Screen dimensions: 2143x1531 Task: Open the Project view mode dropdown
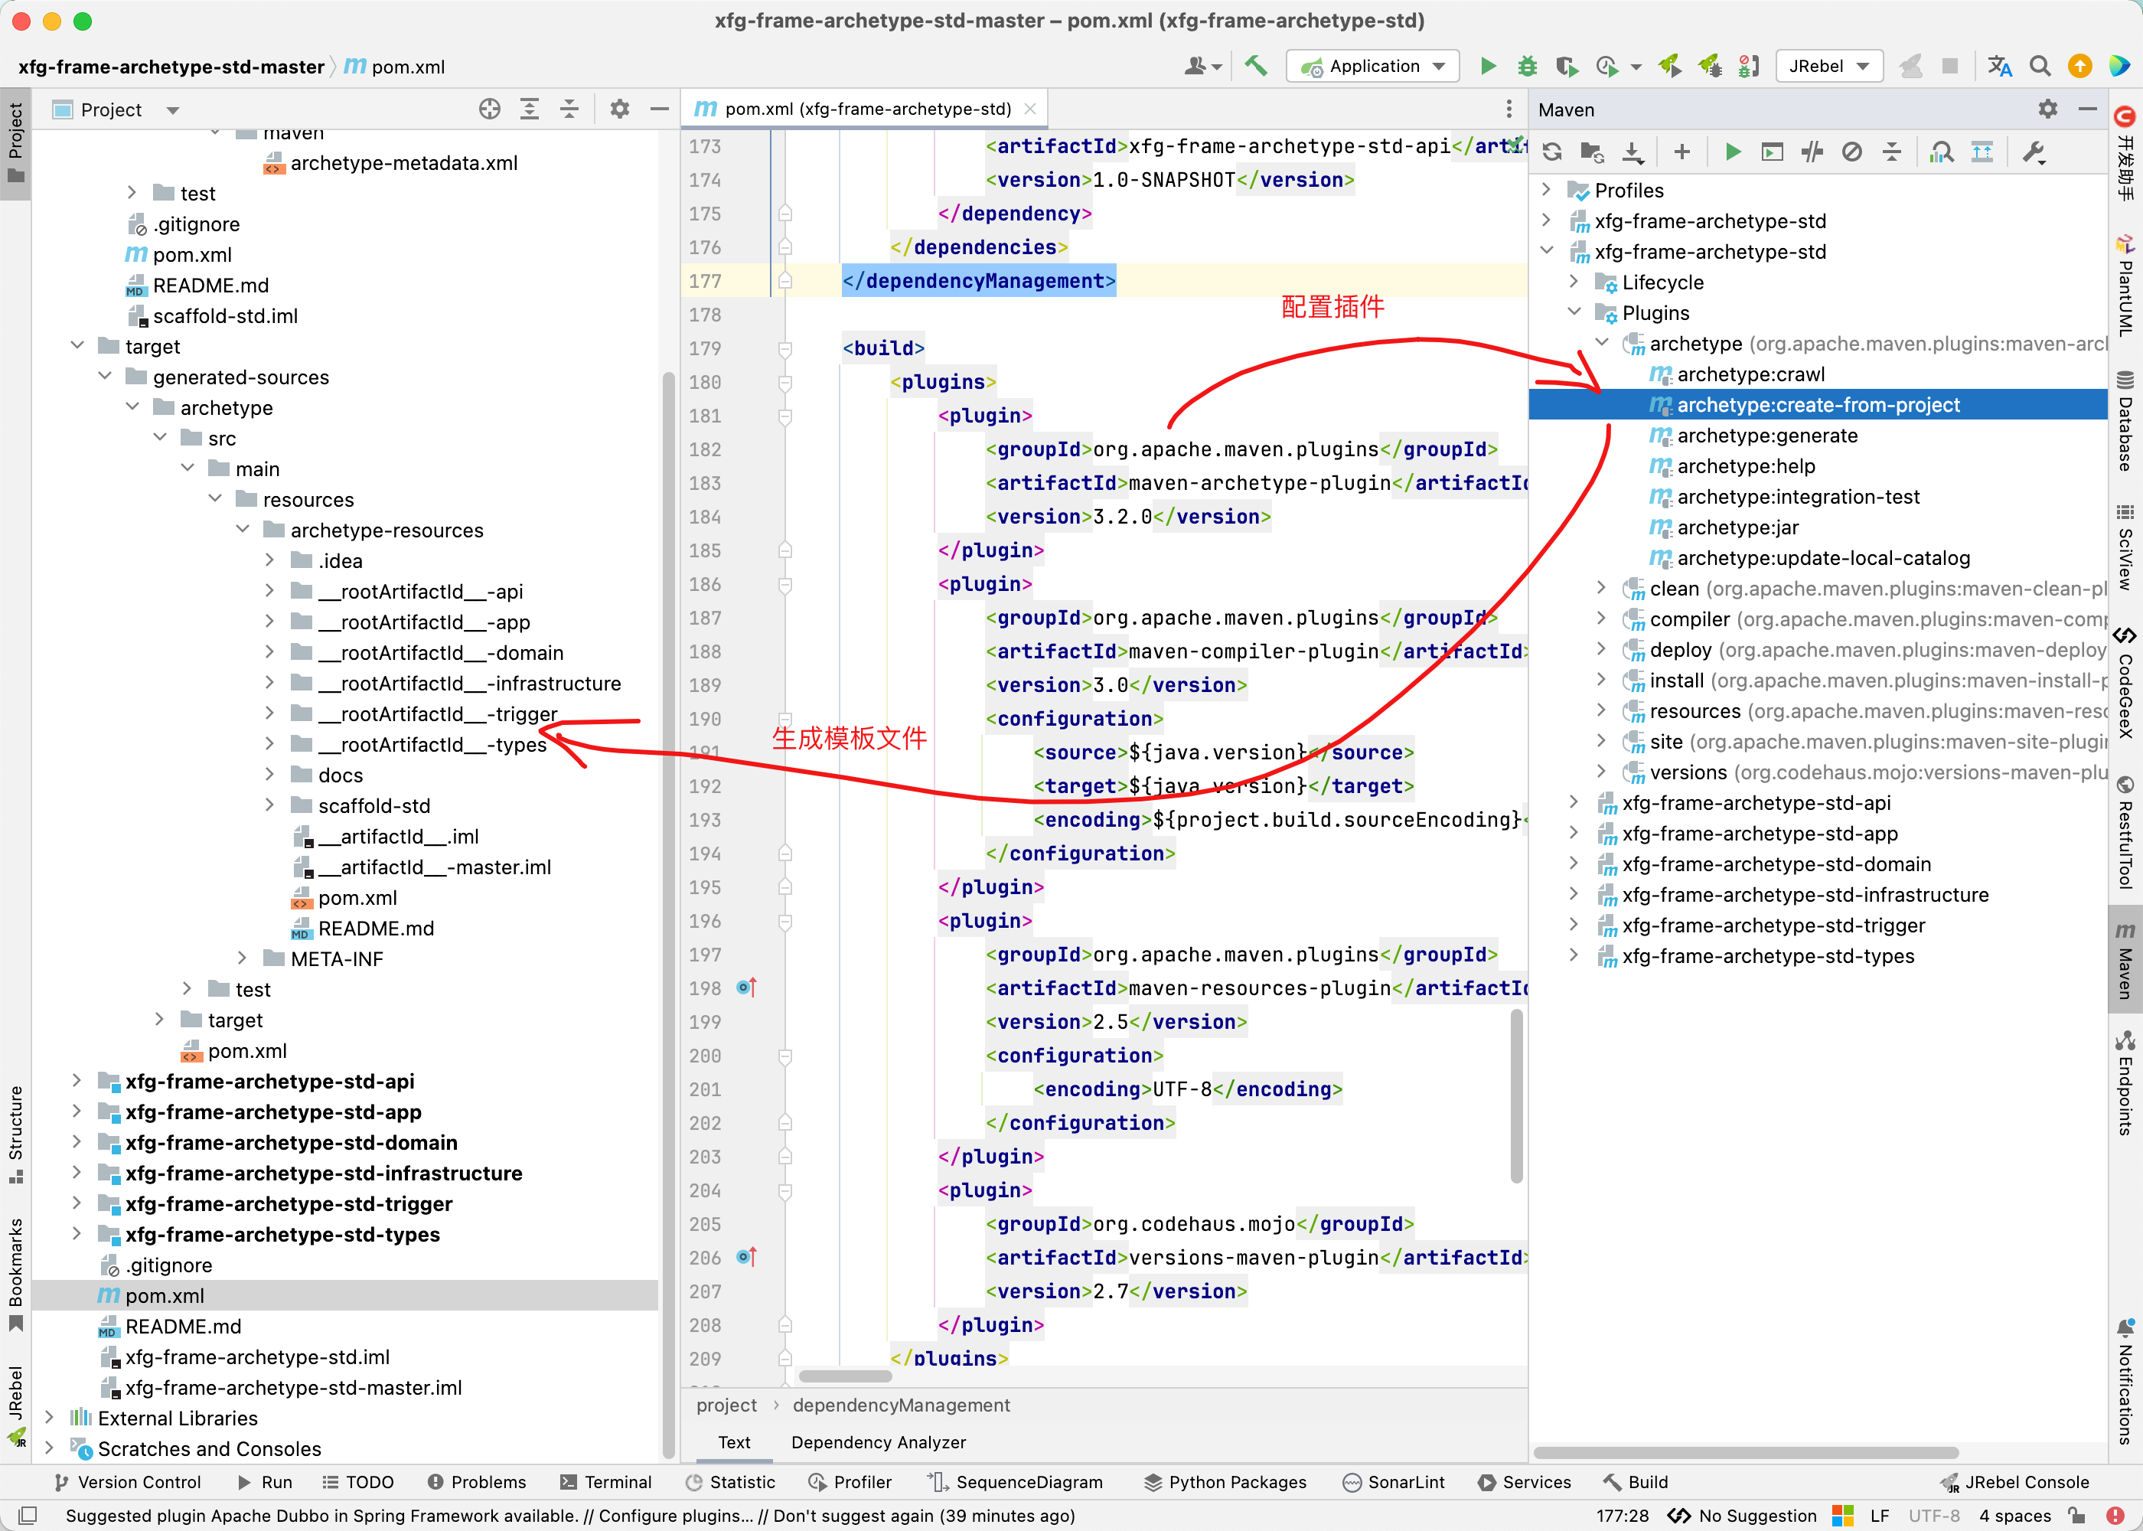point(172,110)
